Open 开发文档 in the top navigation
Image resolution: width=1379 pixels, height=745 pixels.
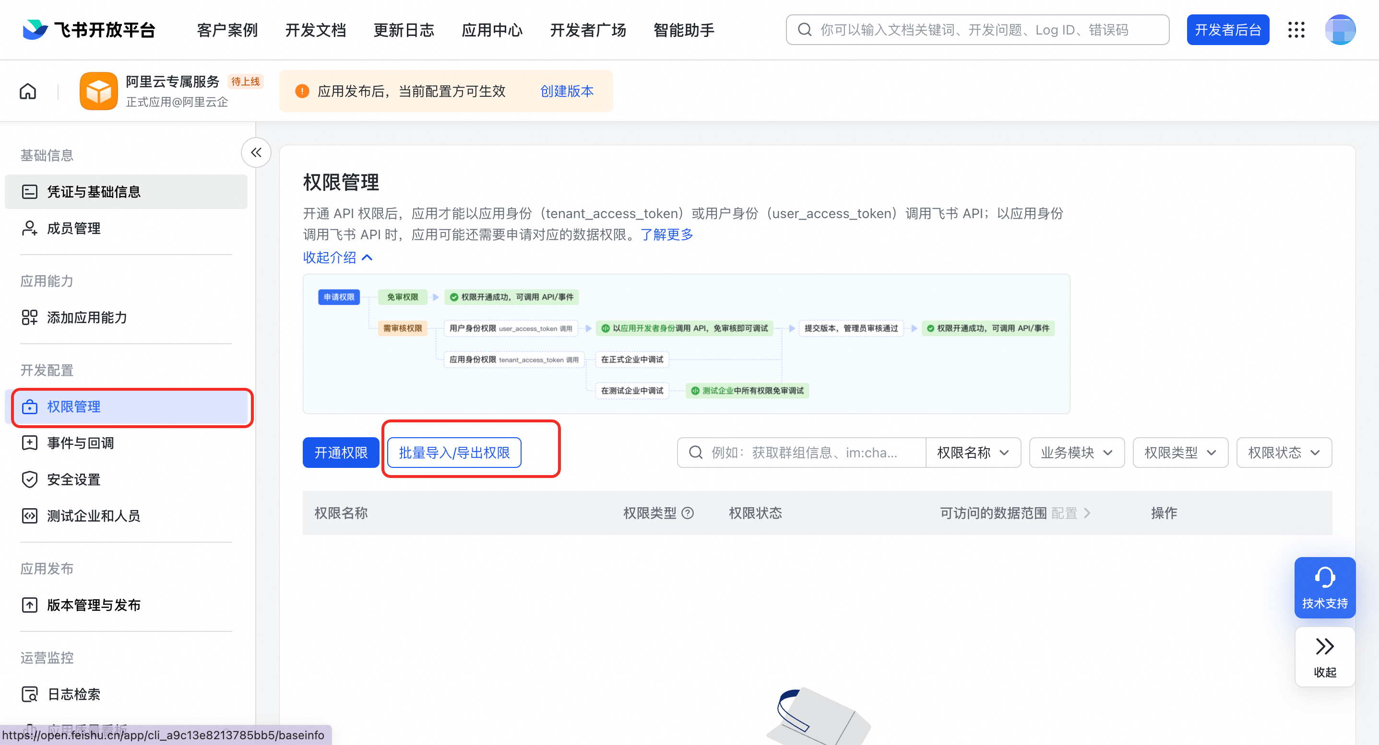coord(315,30)
